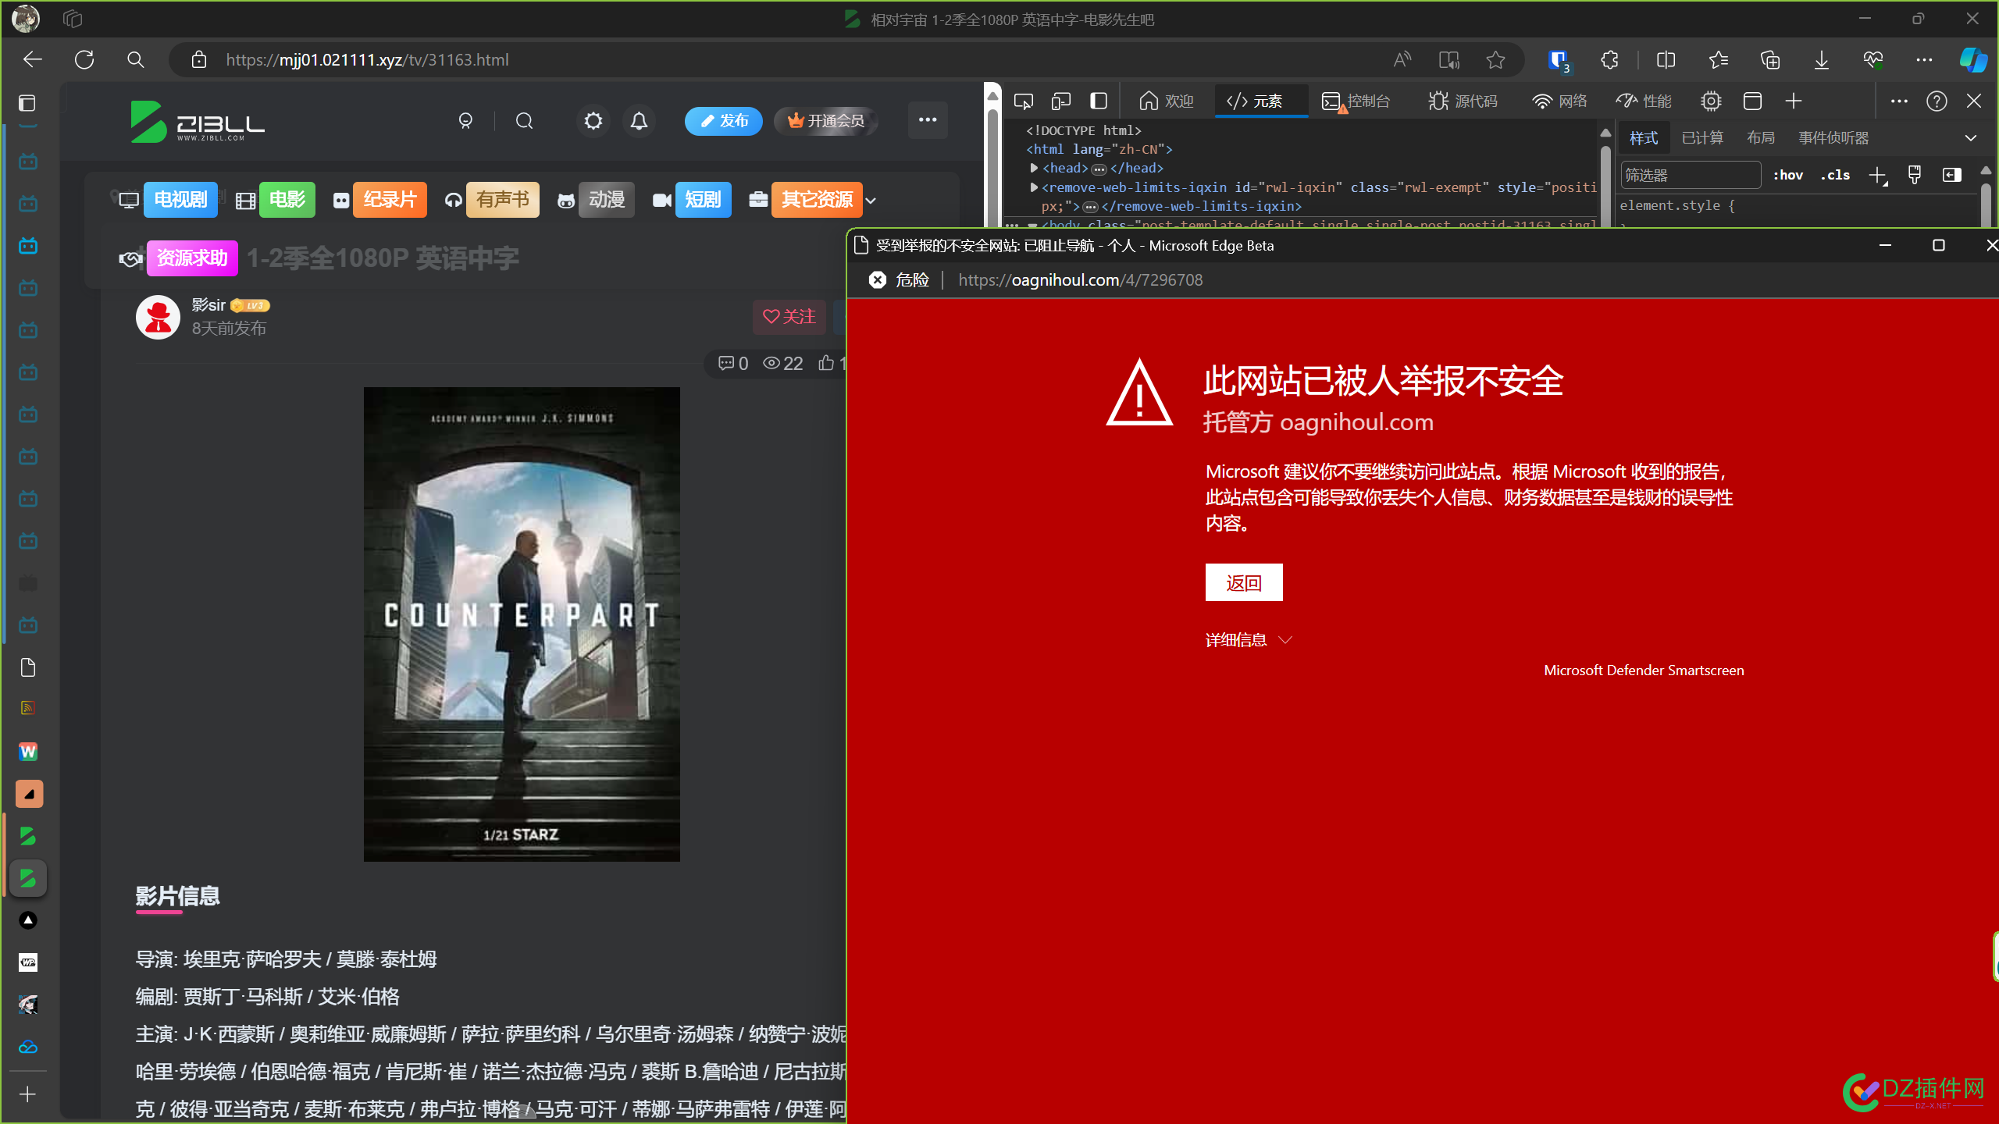Click the 筛选器 styles filter field

point(1691,175)
